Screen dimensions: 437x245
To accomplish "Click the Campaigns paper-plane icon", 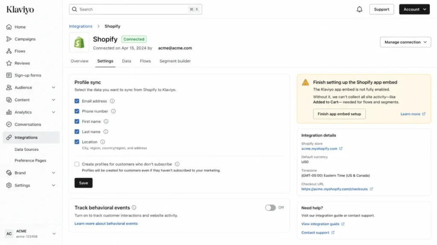I will [9, 39].
